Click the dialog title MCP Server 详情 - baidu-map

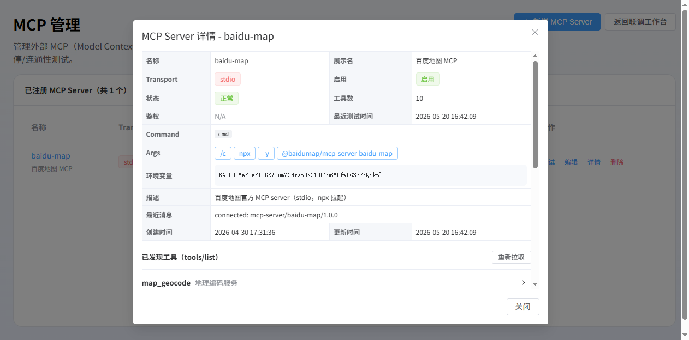(x=207, y=37)
